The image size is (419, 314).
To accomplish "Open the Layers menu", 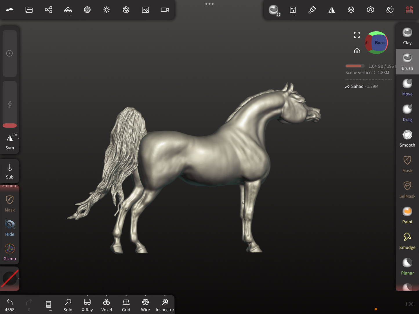I will click(x=351, y=10).
